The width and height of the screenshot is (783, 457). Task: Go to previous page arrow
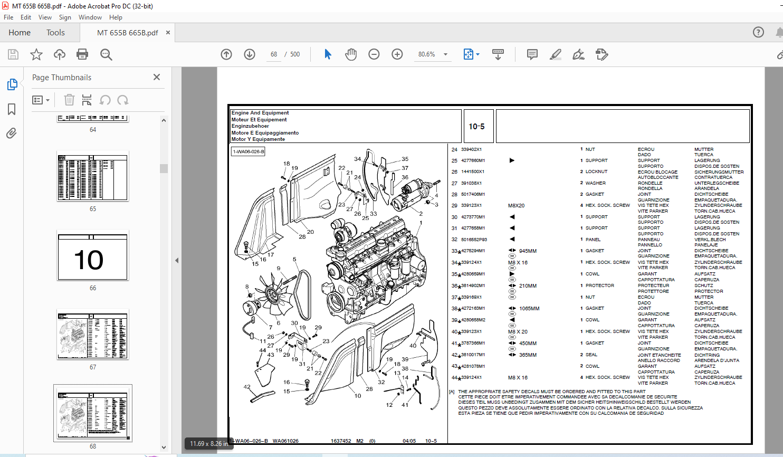pos(226,54)
